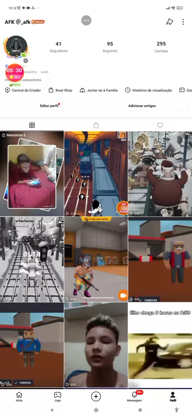Tap the Bronze level badge

tap(38, 22)
